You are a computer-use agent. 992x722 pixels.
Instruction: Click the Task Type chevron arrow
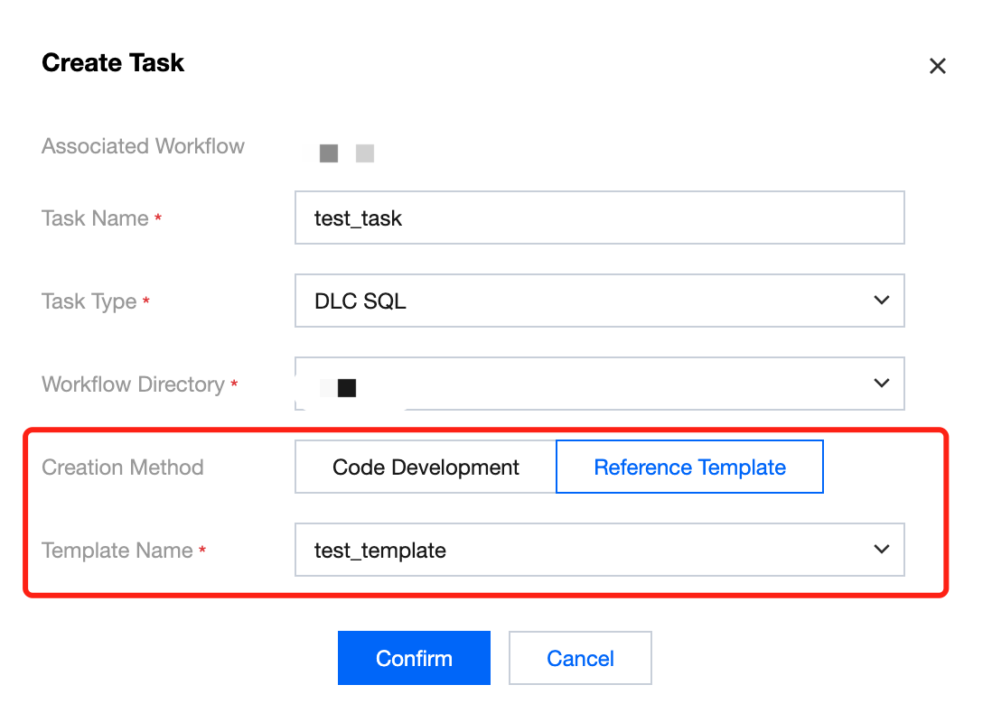click(882, 301)
